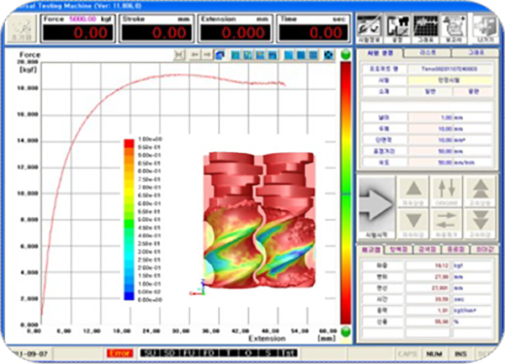Click the vertical rainbow color bar
The width and height of the screenshot is (505, 364).
coord(345,193)
